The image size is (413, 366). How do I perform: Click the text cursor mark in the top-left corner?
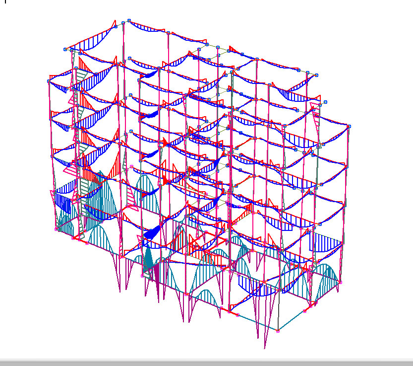(x=4, y=2)
